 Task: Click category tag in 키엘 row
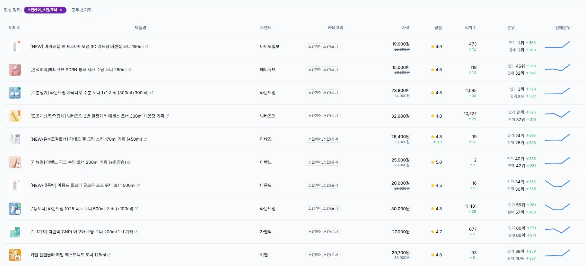(323, 255)
